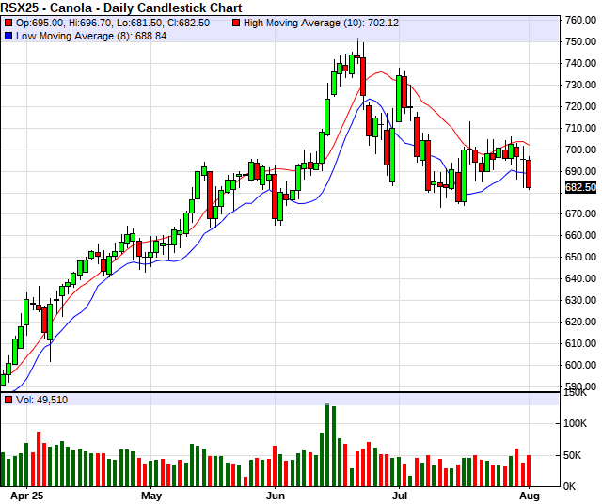This screenshot has width=602, height=504.
Task: Click the tallest green volume bar in mid-June
Action: (x=326, y=444)
